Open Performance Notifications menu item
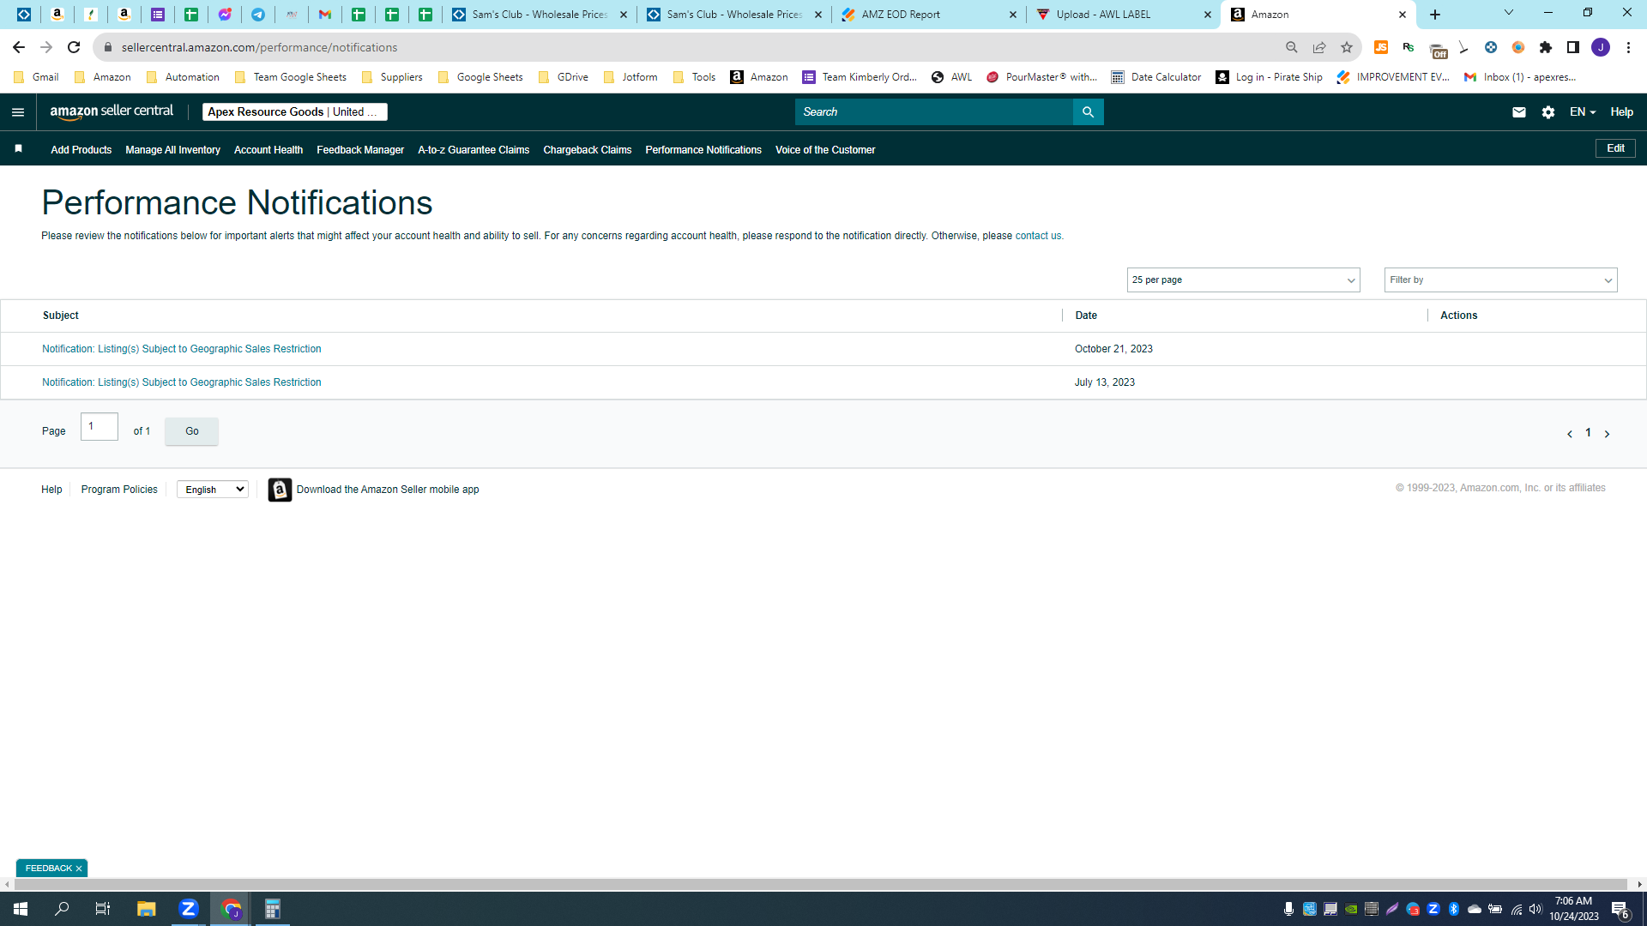Viewport: 1647px width, 926px height. coord(703,150)
